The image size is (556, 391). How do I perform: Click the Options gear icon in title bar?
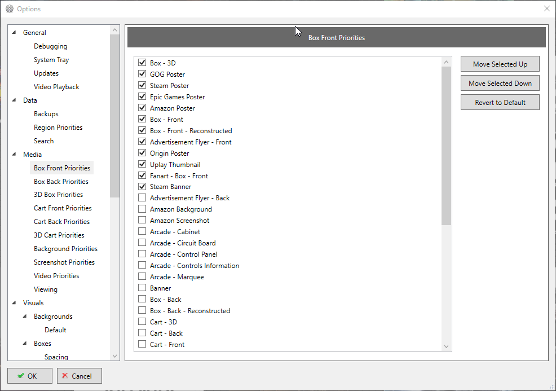(10, 9)
